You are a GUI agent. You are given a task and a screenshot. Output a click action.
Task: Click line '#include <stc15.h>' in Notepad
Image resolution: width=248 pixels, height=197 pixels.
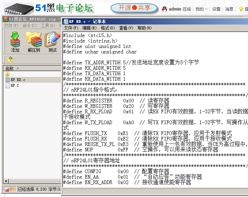click(88, 35)
